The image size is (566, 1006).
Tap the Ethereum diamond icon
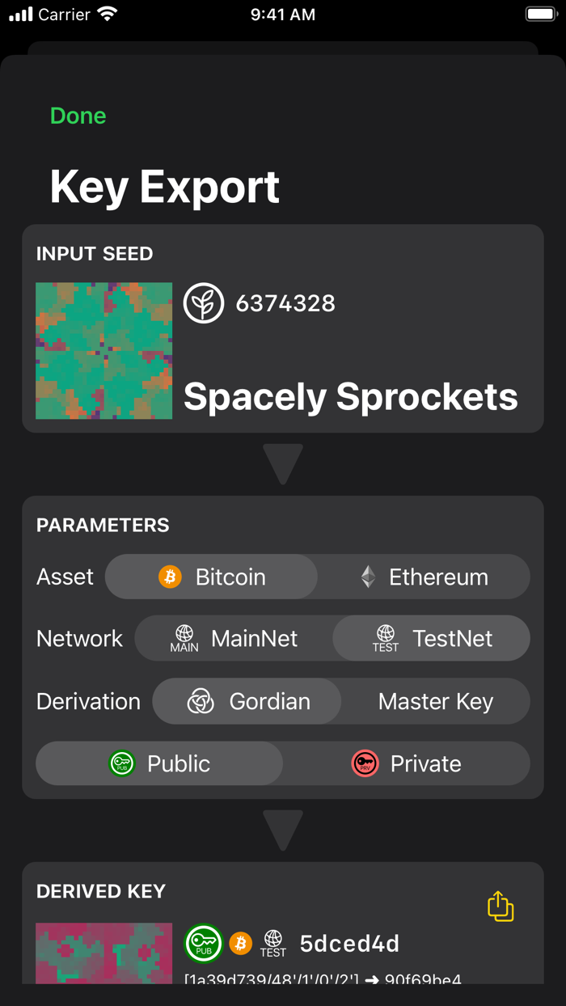coord(368,577)
